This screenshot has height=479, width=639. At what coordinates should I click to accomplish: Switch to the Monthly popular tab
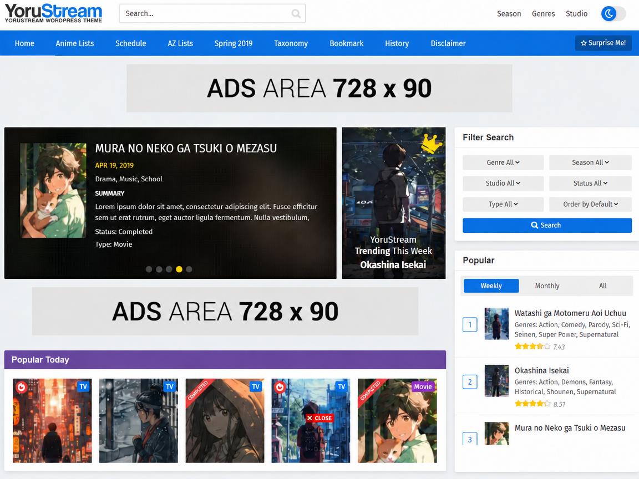[547, 286]
